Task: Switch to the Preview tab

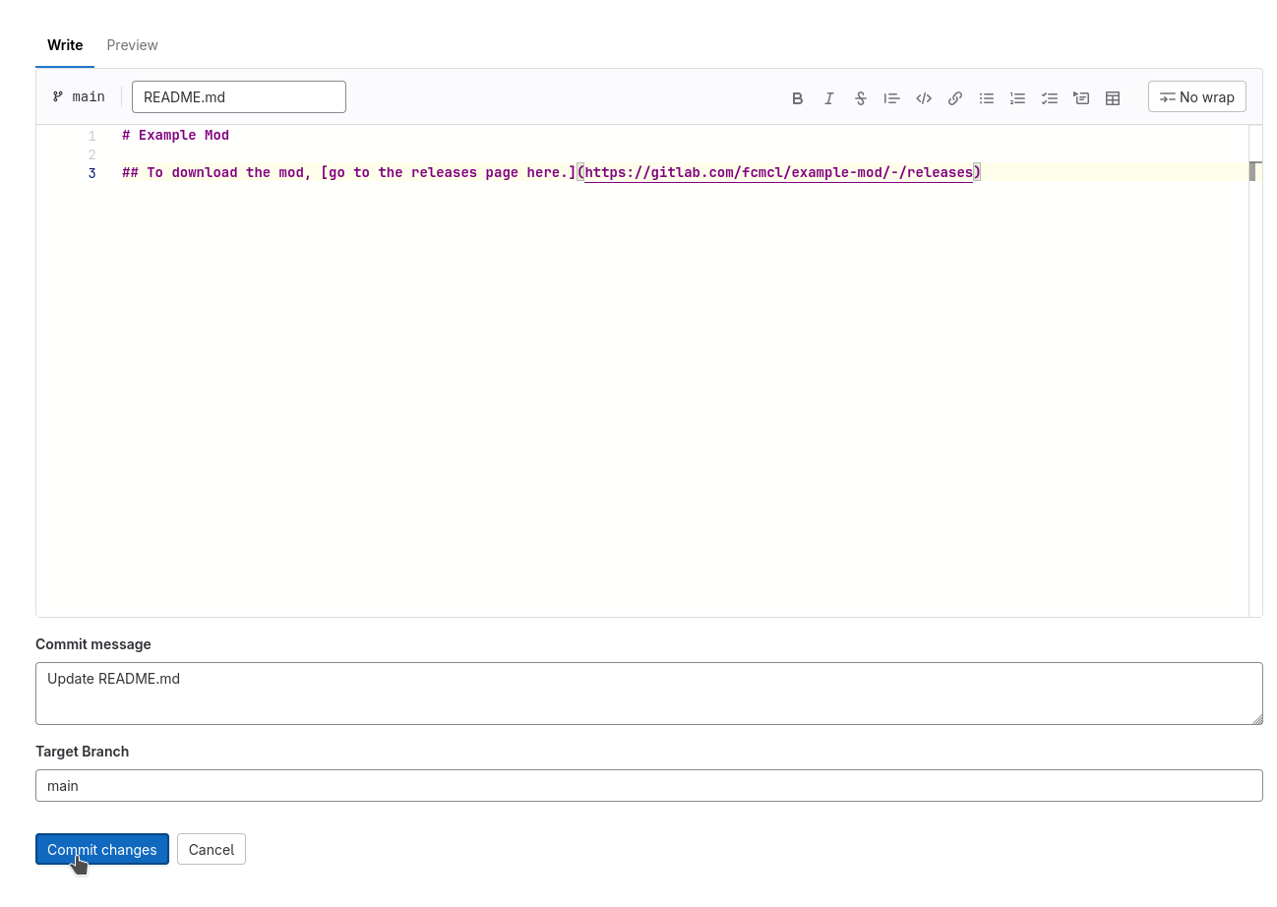Action: [132, 45]
